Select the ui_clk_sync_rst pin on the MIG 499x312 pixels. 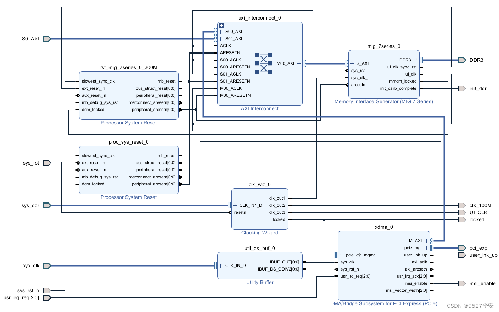402,67
